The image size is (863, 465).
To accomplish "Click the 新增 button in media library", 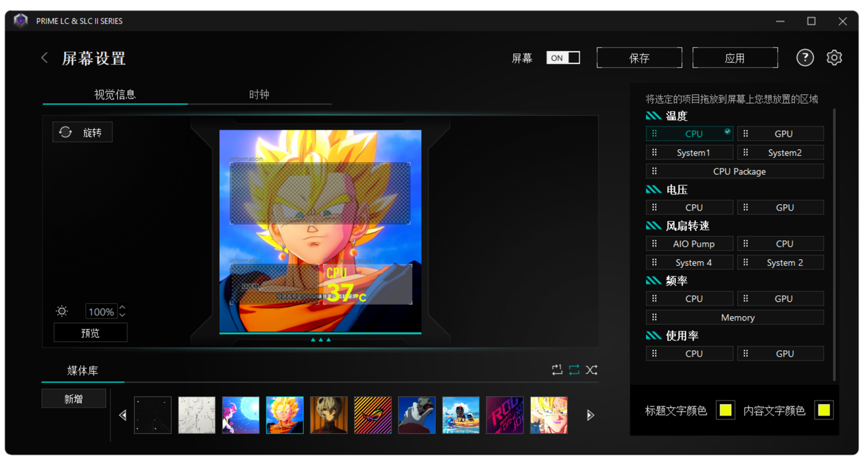I will pos(74,399).
